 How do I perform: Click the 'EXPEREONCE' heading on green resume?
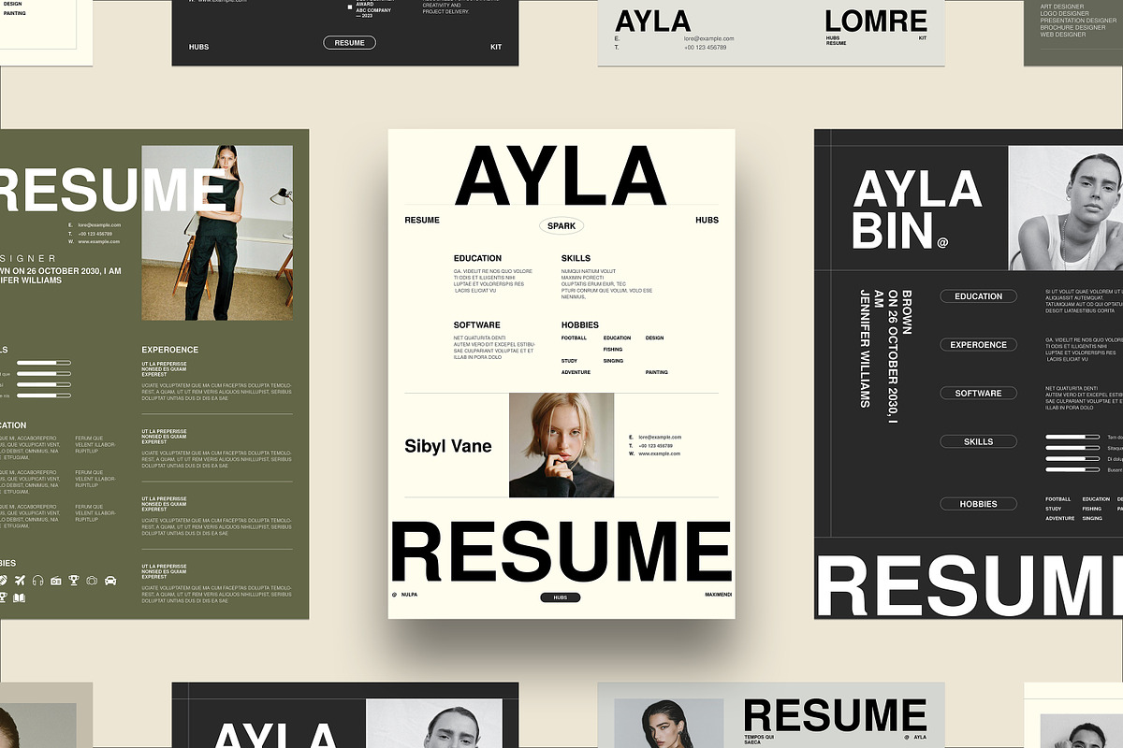tap(170, 351)
